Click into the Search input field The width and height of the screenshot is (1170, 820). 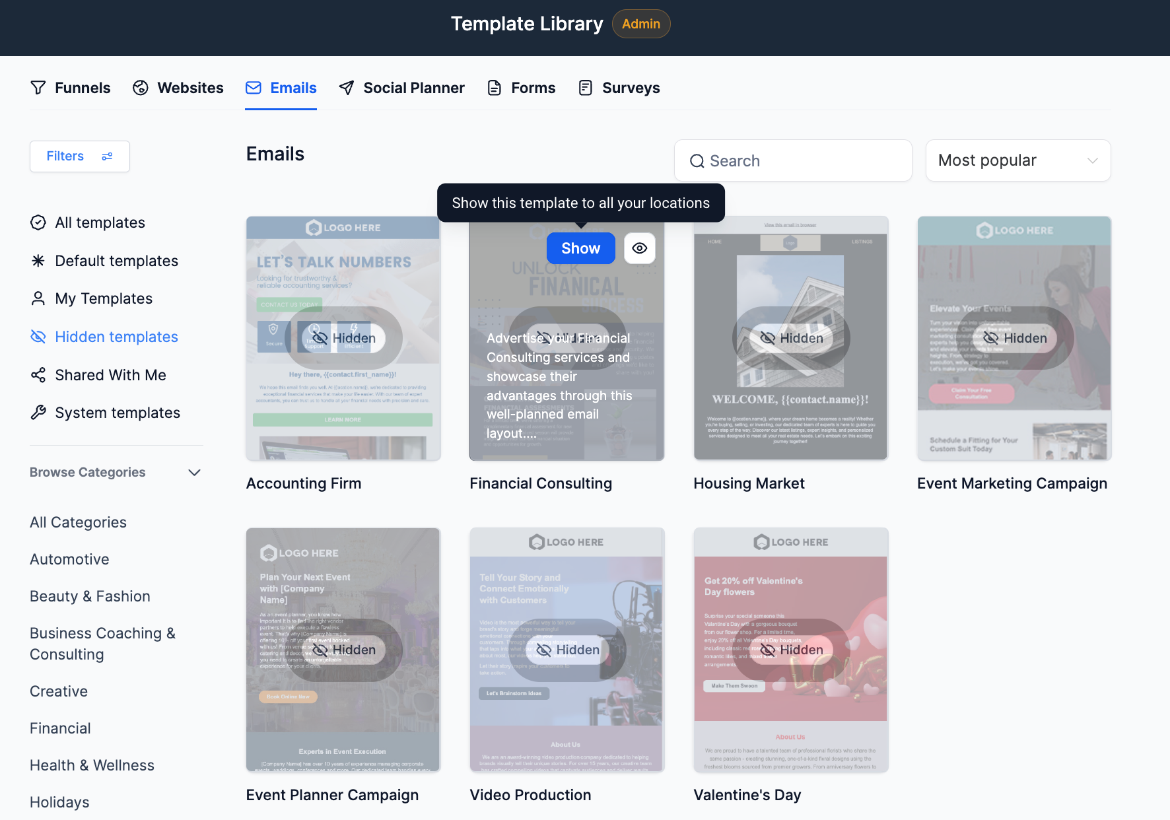[793, 160]
